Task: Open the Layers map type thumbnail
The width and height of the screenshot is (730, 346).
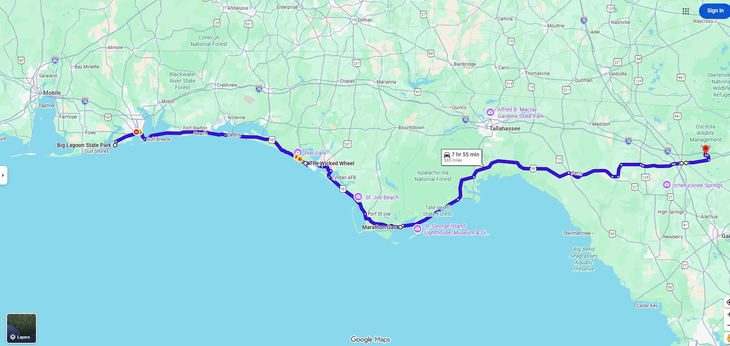Action: coord(22,328)
